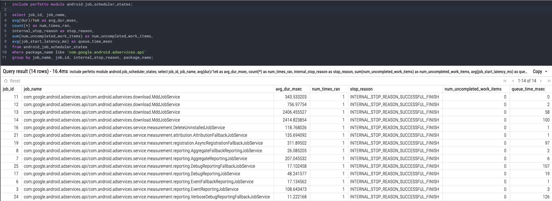Click the queue_time_msec column header
The height and width of the screenshot is (201, 552).
click(x=528, y=89)
